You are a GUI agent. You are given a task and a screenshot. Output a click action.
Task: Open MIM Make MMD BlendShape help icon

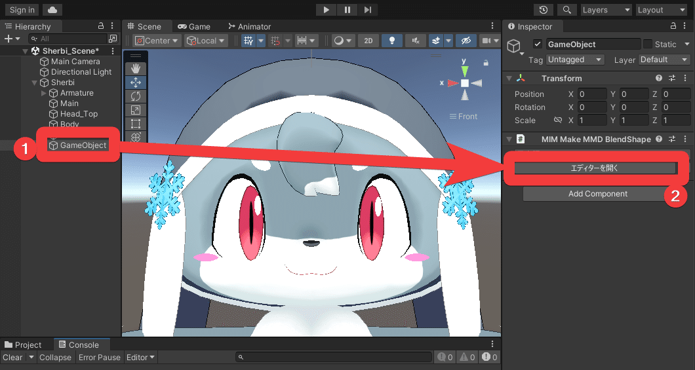(659, 139)
